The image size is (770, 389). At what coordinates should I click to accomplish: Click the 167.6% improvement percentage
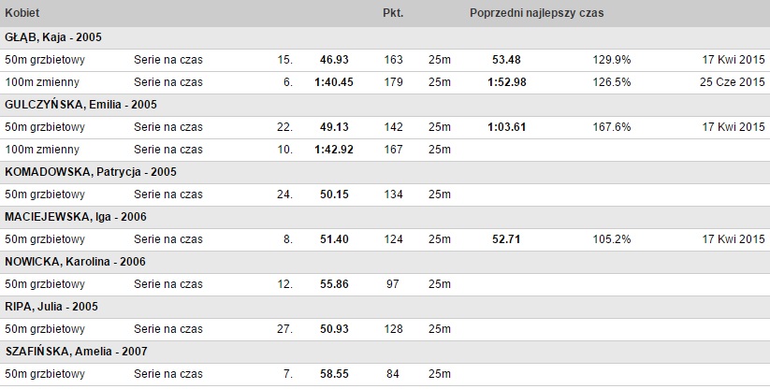(x=612, y=127)
